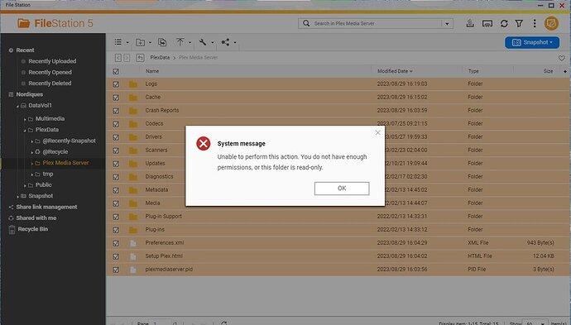571x325 pixels.
Task: Select @Recently-Snapshot in tree
Action: click(69, 141)
